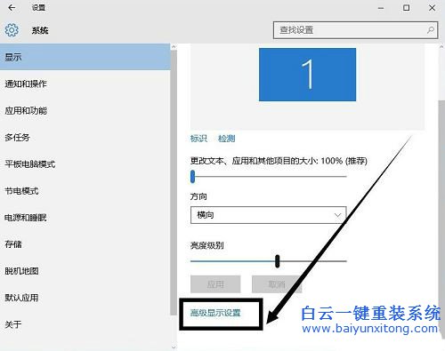Click the sidebar scroll up arrow
This screenshot has height=351, width=445.
pyautogui.click(x=174, y=47)
